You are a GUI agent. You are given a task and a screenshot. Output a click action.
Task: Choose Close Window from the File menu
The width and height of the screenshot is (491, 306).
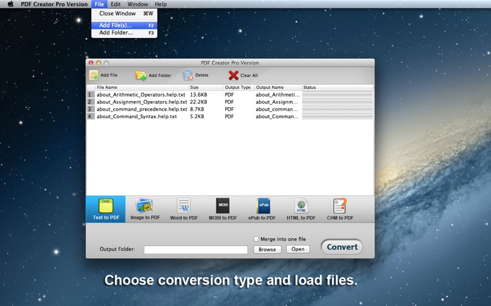coord(125,13)
